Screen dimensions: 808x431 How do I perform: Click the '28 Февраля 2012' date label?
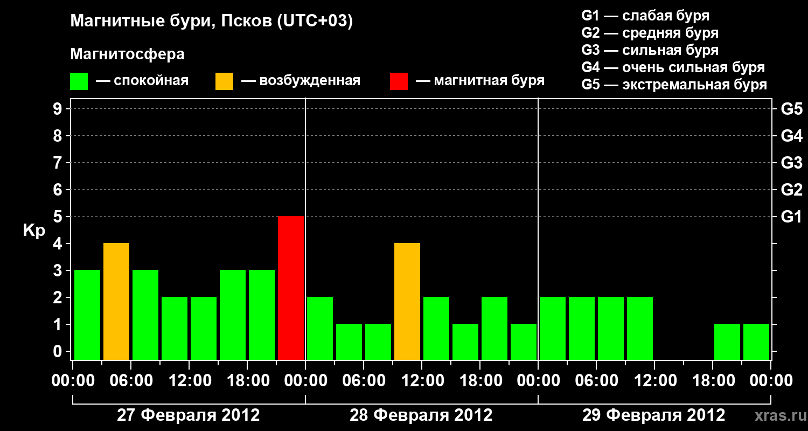point(421,415)
